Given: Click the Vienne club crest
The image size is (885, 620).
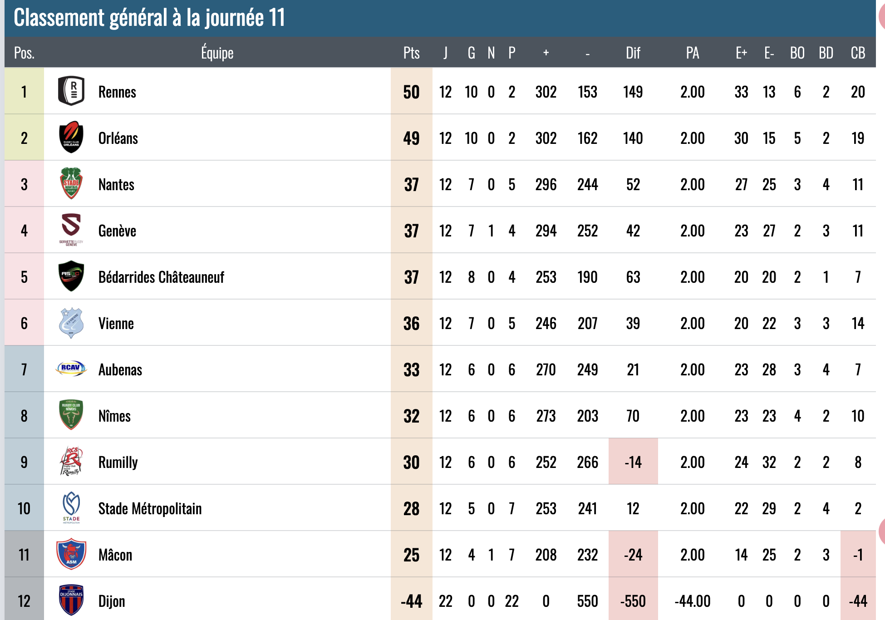Looking at the screenshot, I should point(71,323).
